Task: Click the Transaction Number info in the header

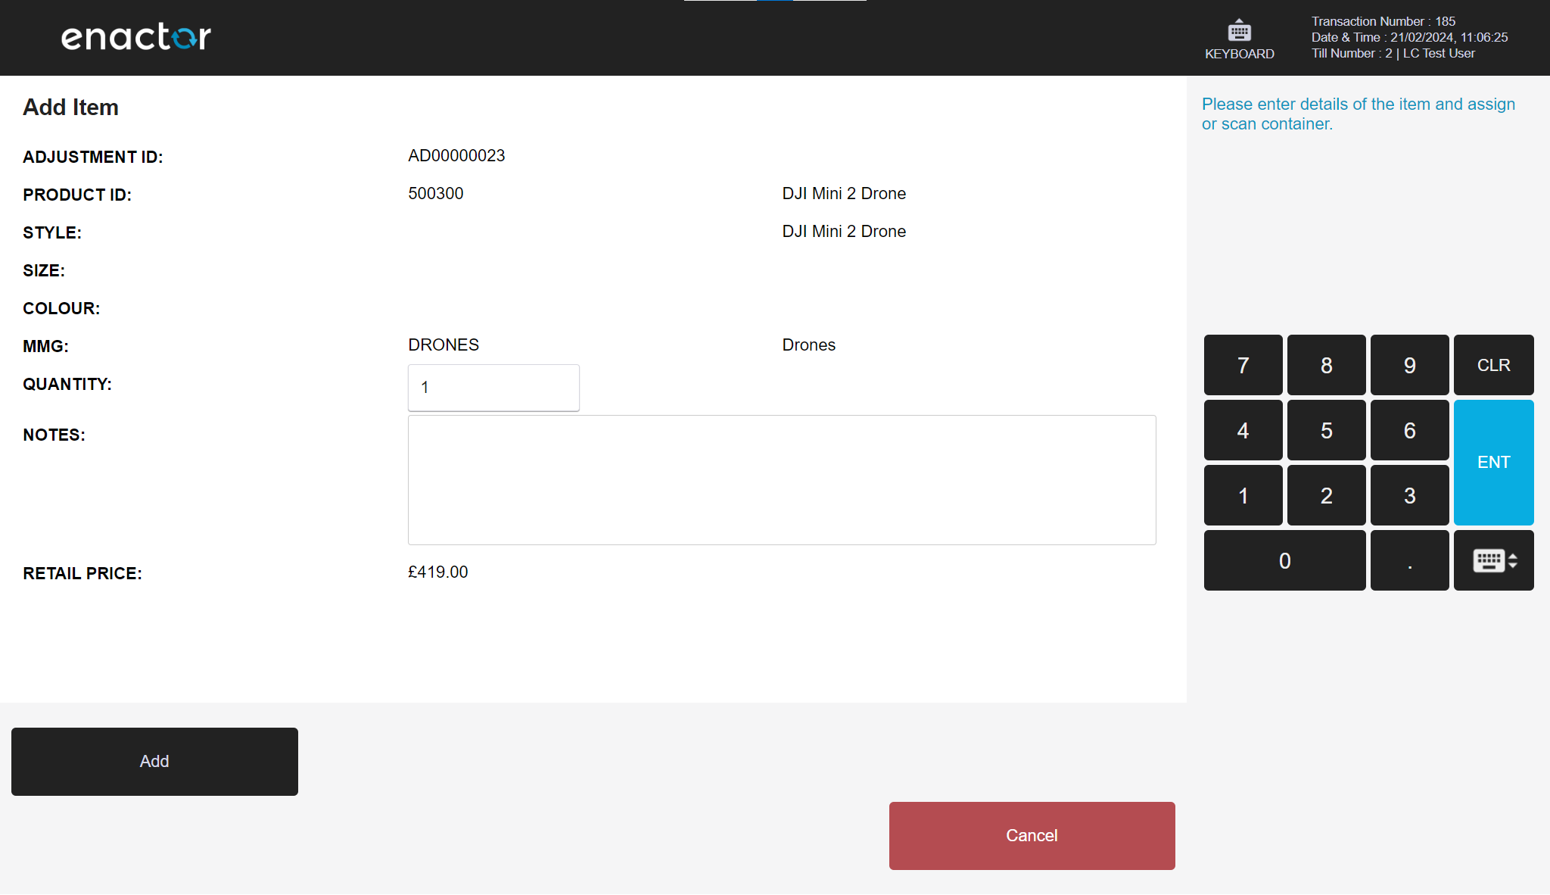Action: coord(1383,20)
